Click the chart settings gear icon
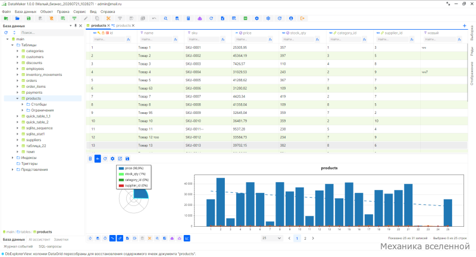 (x=112, y=158)
